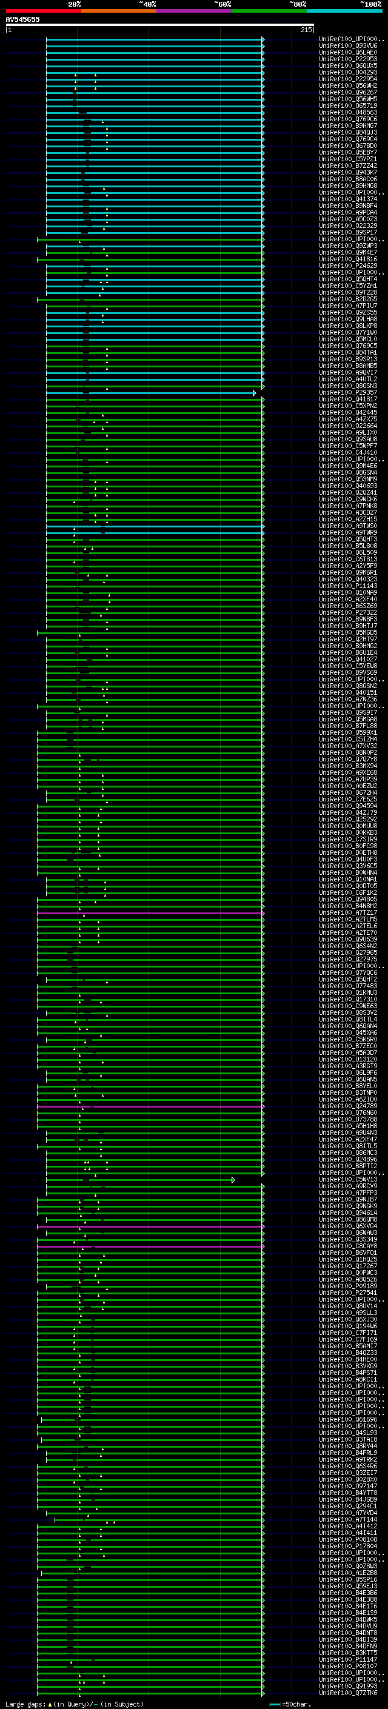Click the green alignment bar for A7T144
Screen dimensions: 388x1709
click(159, 1519)
